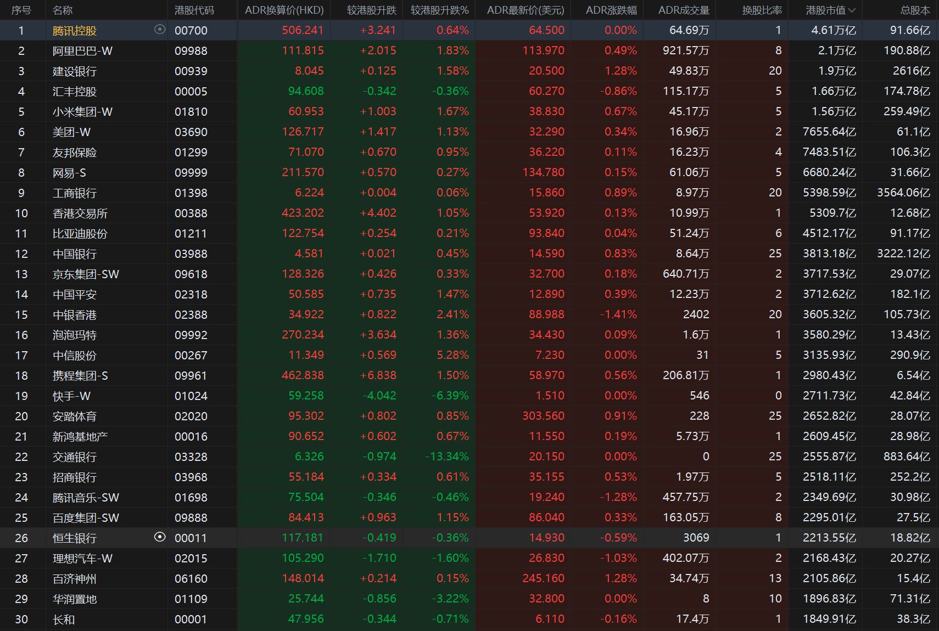Click ADR price 506.241 for 腾讯控股
This screenshot has width=939, height=631.
coord(303,30)
